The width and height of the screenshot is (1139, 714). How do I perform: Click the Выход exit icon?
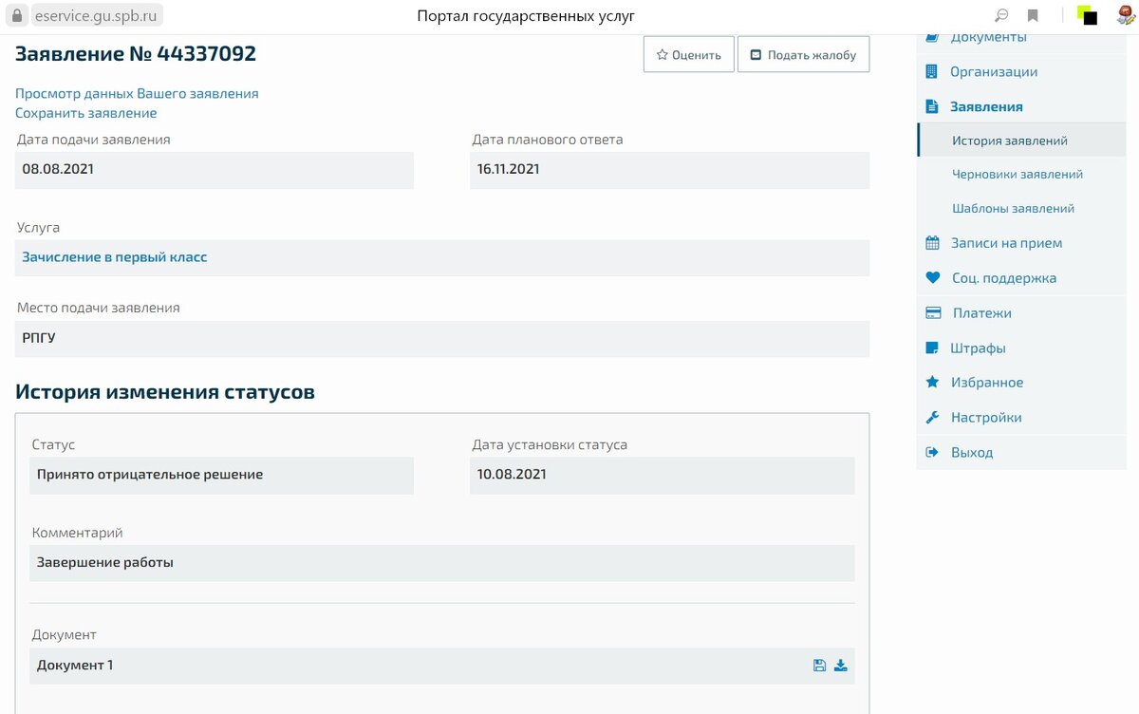[x=932, y=452]
